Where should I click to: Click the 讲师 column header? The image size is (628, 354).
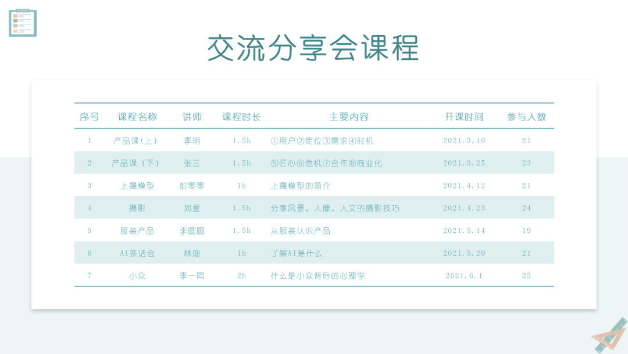(x=192, y=116)
